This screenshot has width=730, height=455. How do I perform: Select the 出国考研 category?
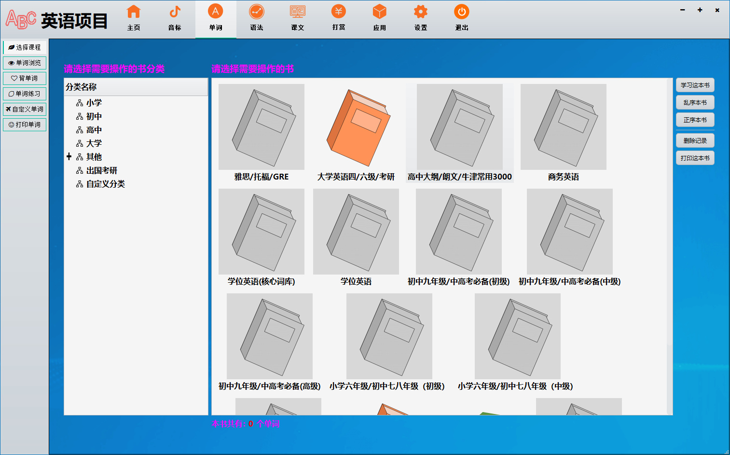pos(101,170)
